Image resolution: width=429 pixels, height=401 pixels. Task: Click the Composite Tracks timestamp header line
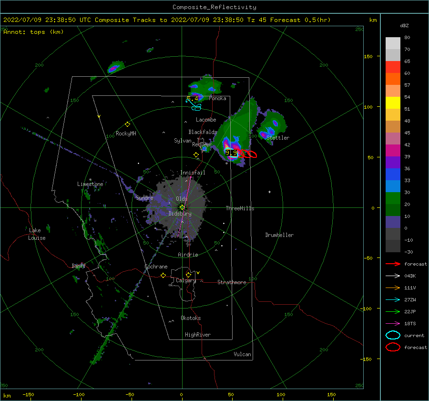(x=167, y=20)
